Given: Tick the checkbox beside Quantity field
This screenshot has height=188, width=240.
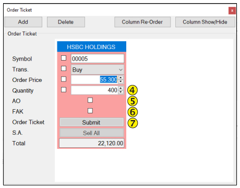Looking at the screenshot, I should 64,90.
